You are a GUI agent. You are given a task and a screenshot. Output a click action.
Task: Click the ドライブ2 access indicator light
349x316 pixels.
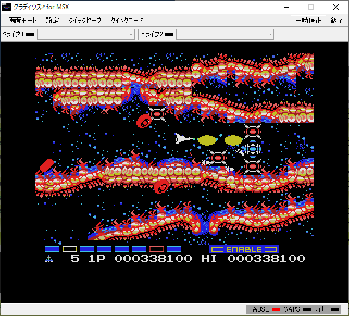pos(169,34)
